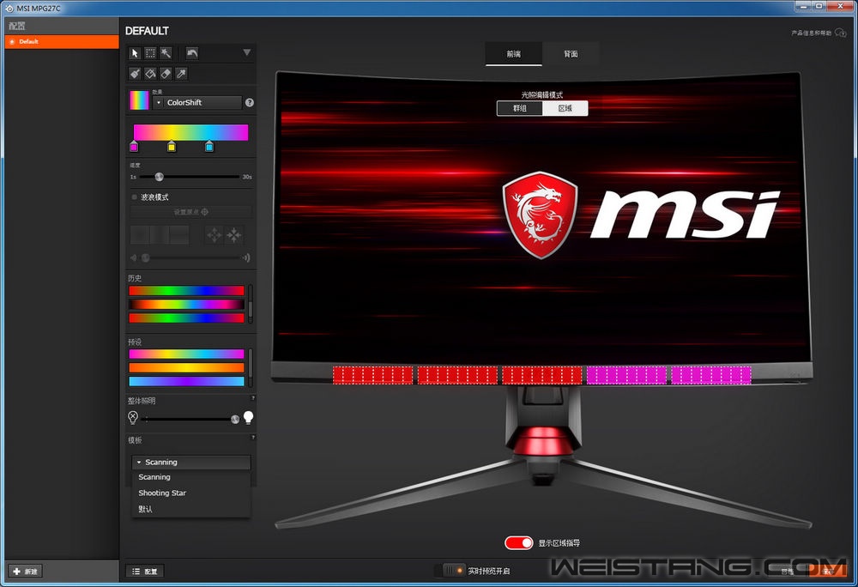858x587 pixels.
Task: Switch lighting edit mode to 群组
Action: click(520, 108)
